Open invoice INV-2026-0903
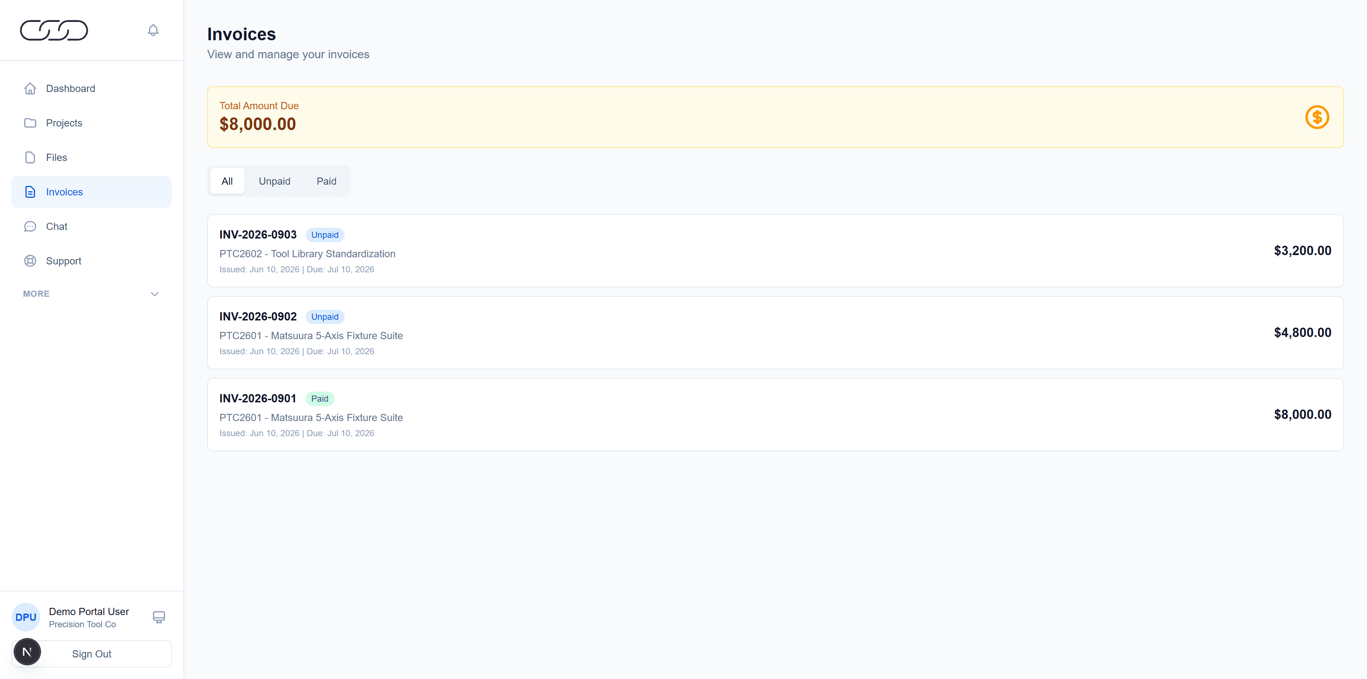 click(775, 251)
